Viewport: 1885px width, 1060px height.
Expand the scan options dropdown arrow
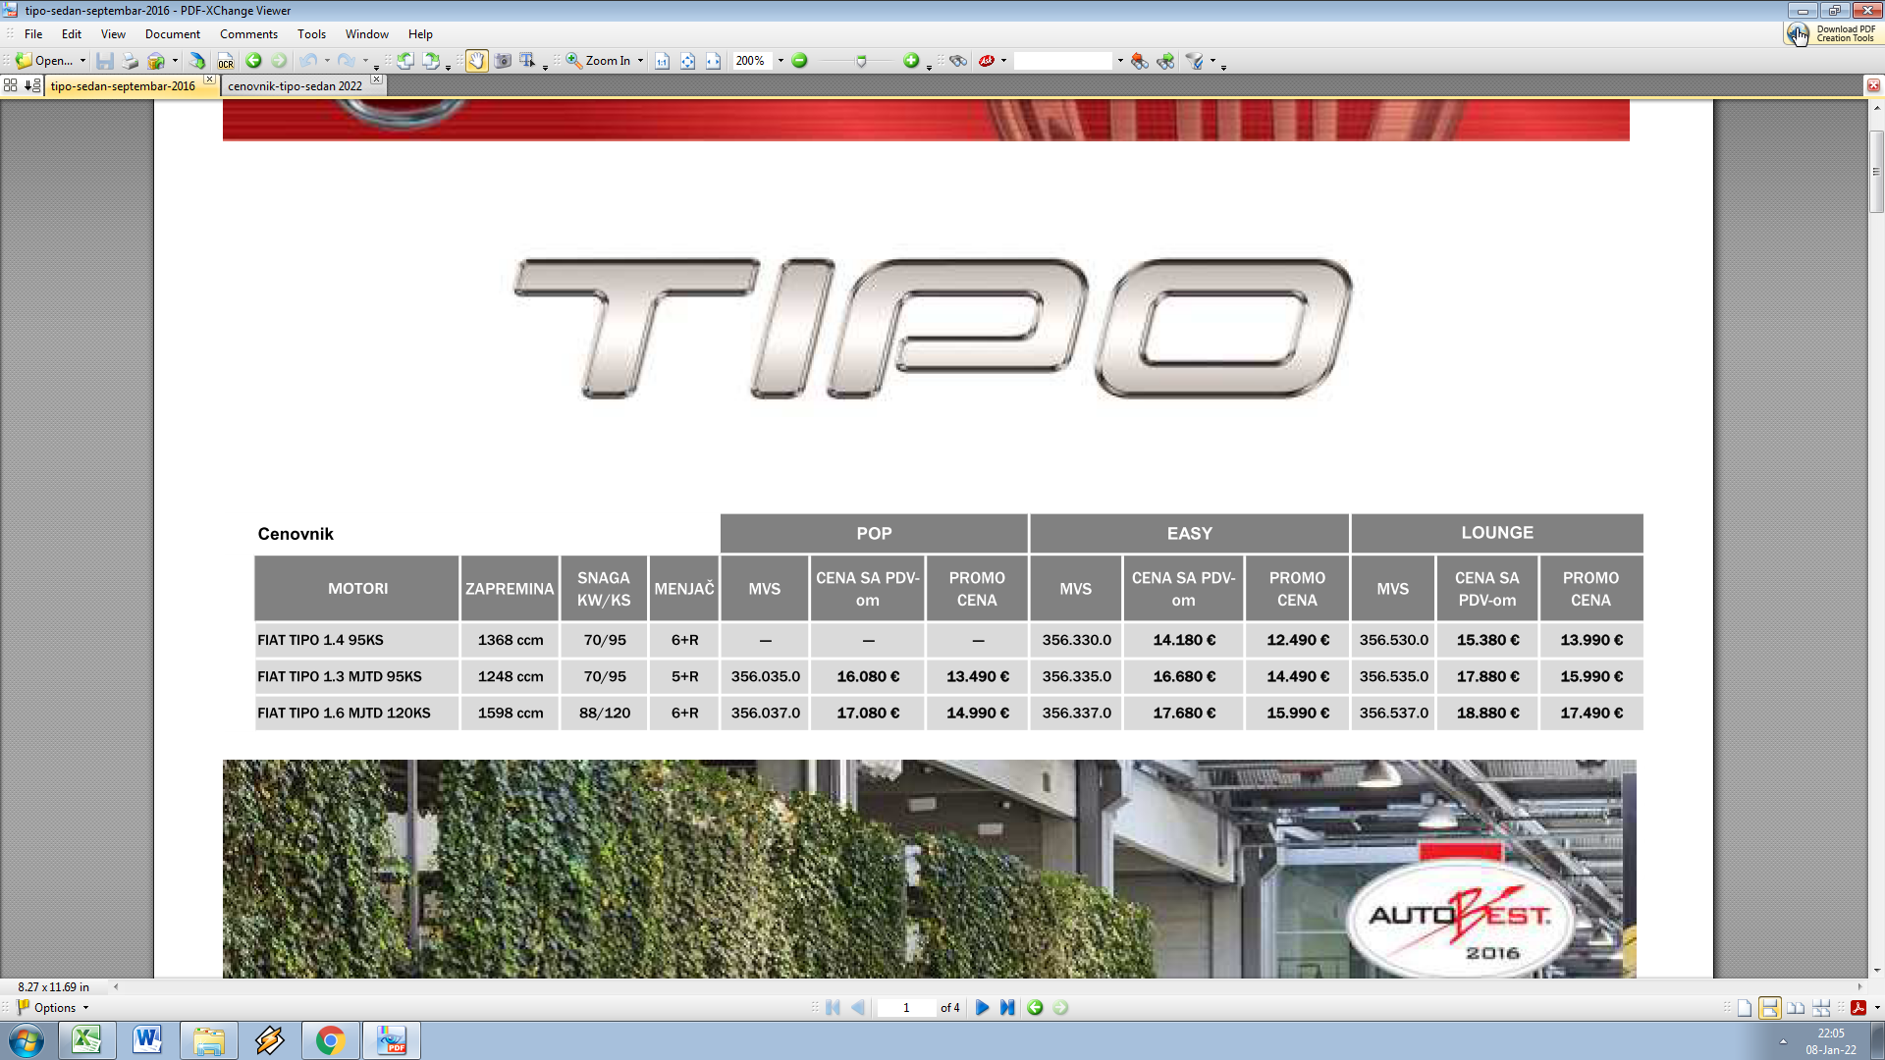175,61
